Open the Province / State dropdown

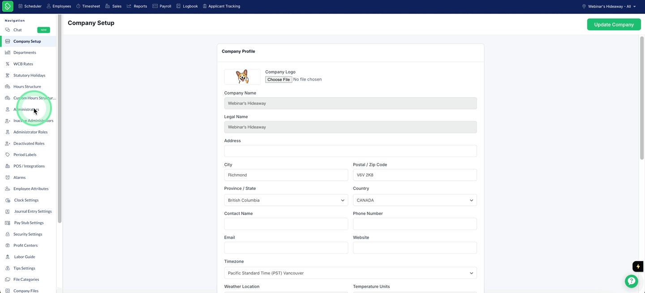tap(286, 200)
